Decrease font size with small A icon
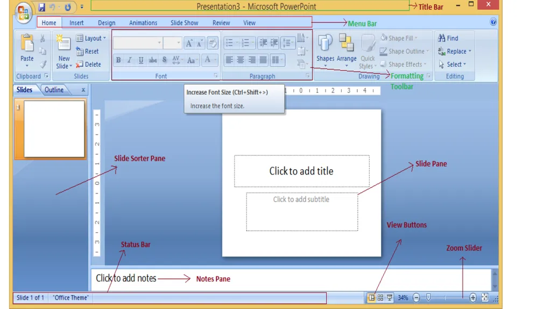The image size is (551, 309). pos(200,43)
